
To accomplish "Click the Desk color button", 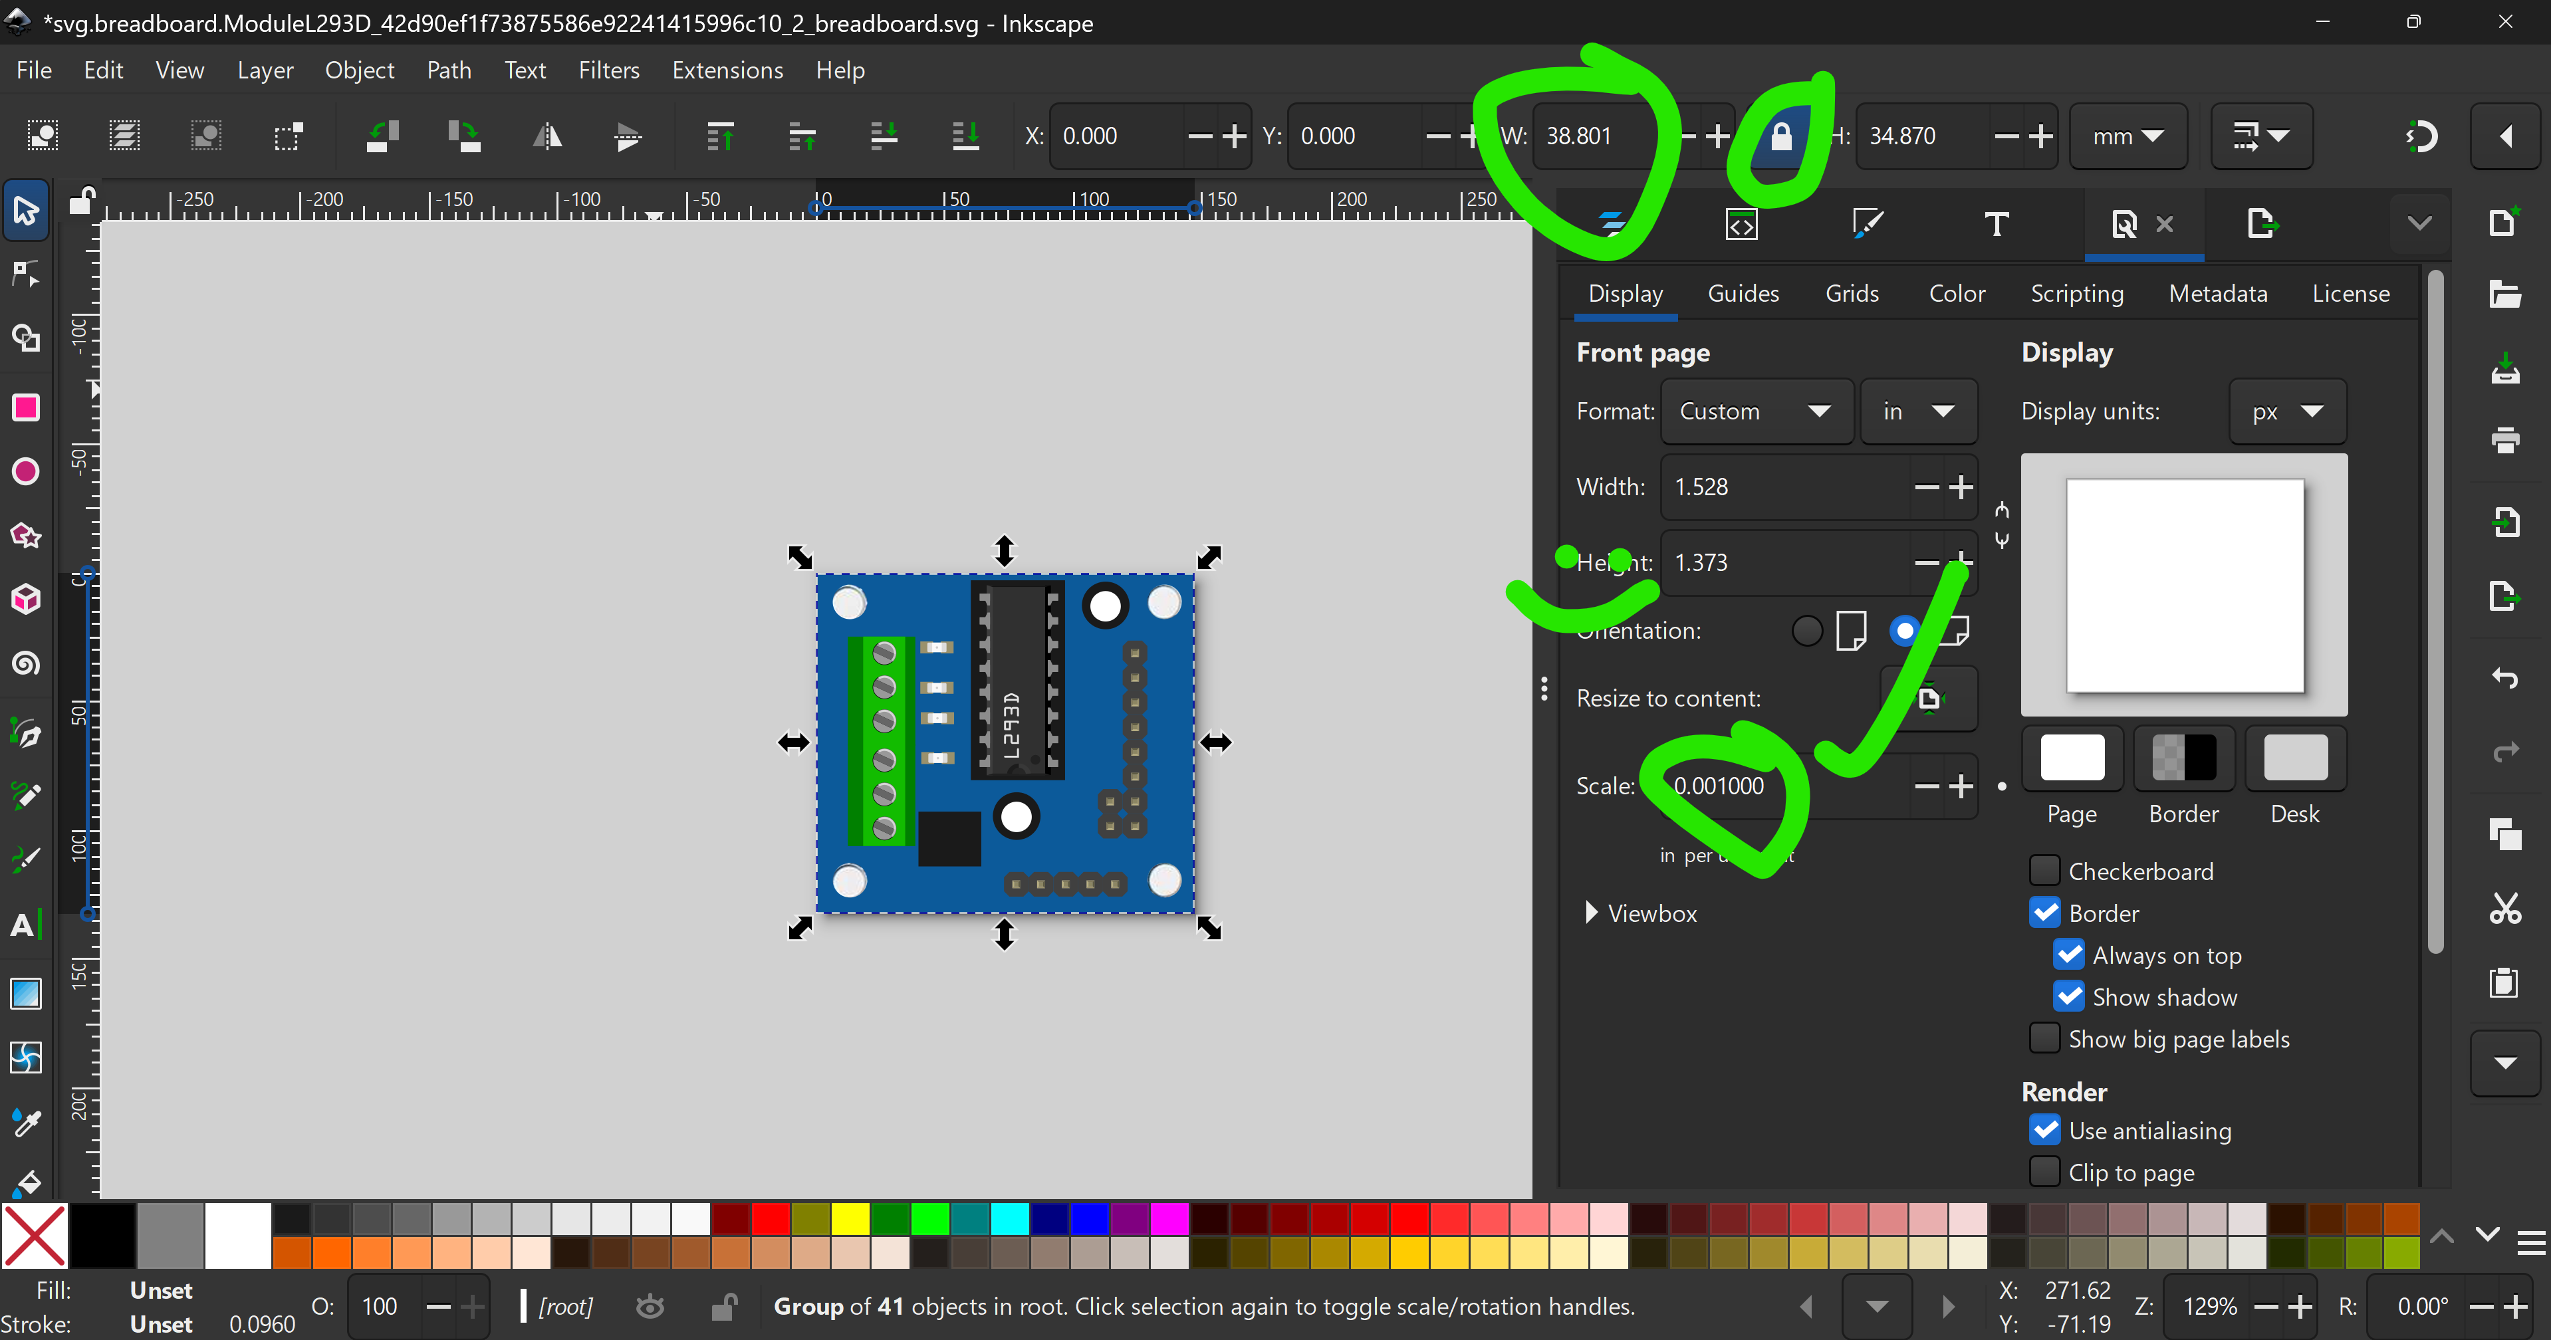I will (2294, 758).
